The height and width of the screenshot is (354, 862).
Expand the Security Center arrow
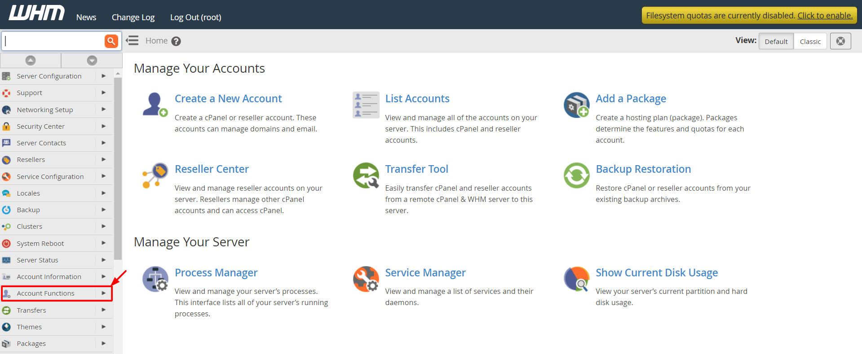[x=104, y=127]
